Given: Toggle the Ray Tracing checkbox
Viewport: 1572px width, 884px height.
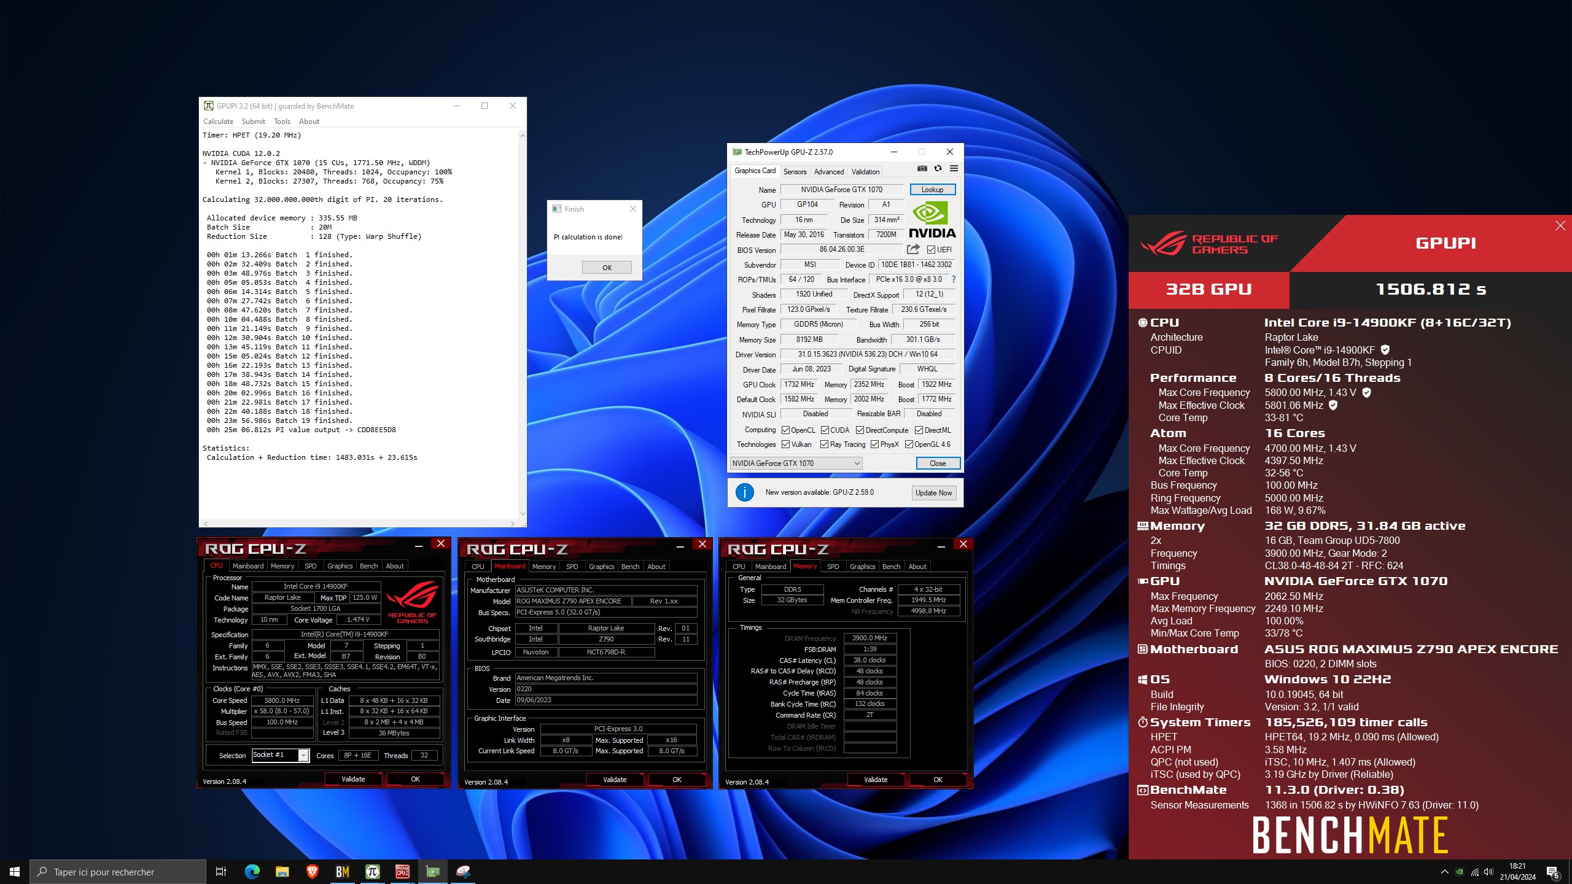Looking at the screenshot, I should pos(824,444).
